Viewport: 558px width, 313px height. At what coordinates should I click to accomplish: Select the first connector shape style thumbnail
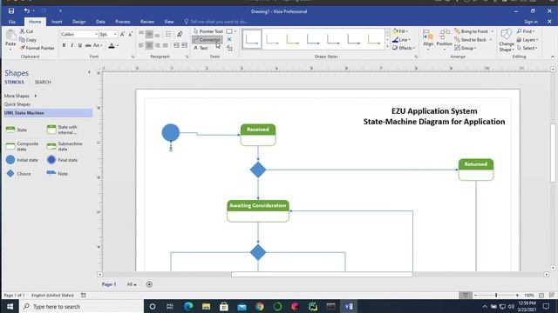coord(252,39)
